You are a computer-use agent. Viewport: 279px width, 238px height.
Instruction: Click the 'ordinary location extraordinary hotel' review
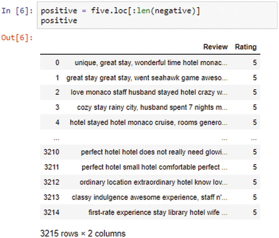click(x=153, y=182)
